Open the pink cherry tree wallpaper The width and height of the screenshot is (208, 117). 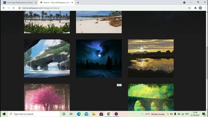tap(47, 97)
